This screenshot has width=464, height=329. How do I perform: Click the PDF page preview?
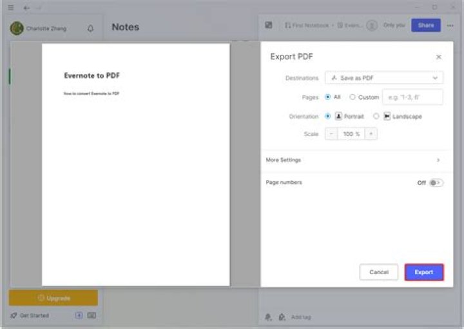click(136, 164)
